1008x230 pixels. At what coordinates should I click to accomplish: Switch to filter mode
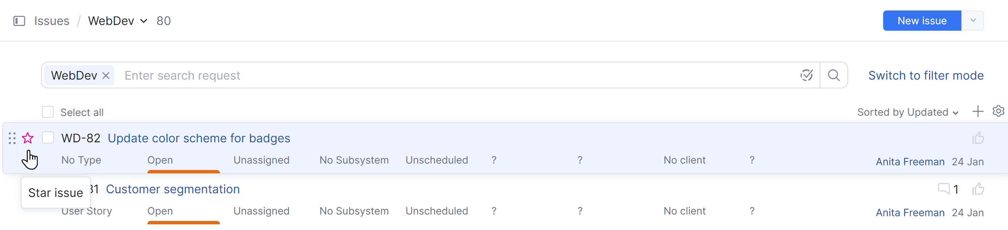point(925,76)
